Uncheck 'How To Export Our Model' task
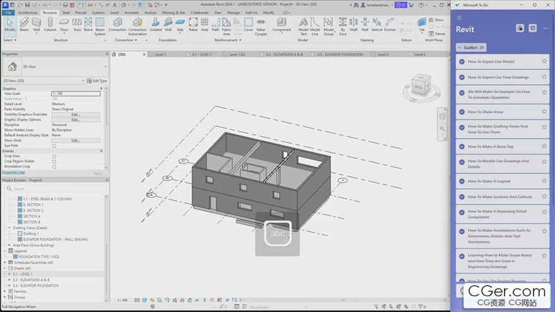This screenshot has width=555, height=312. coord(462,62)
